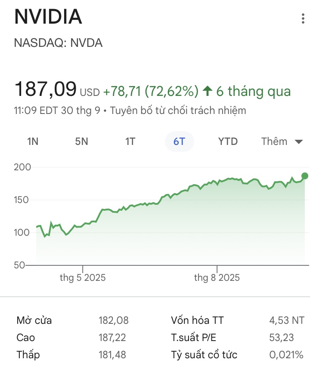Switch chart to YTD range

[x=228, y=141]
